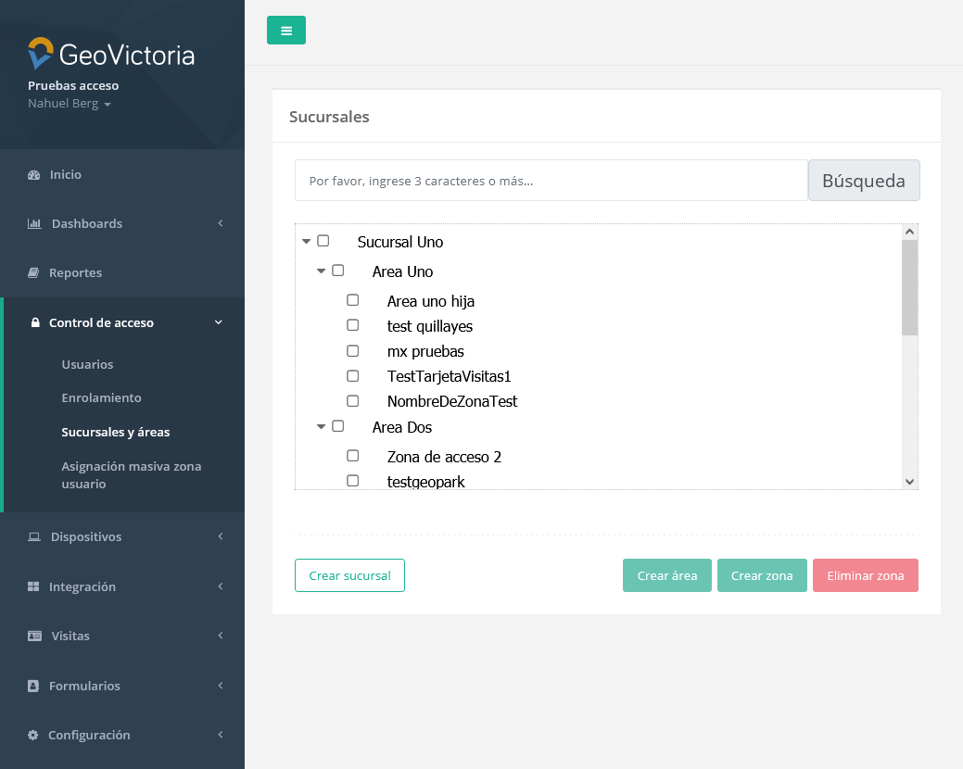Collapse the Area Uno tree node
963x769 pixels.
322,271
